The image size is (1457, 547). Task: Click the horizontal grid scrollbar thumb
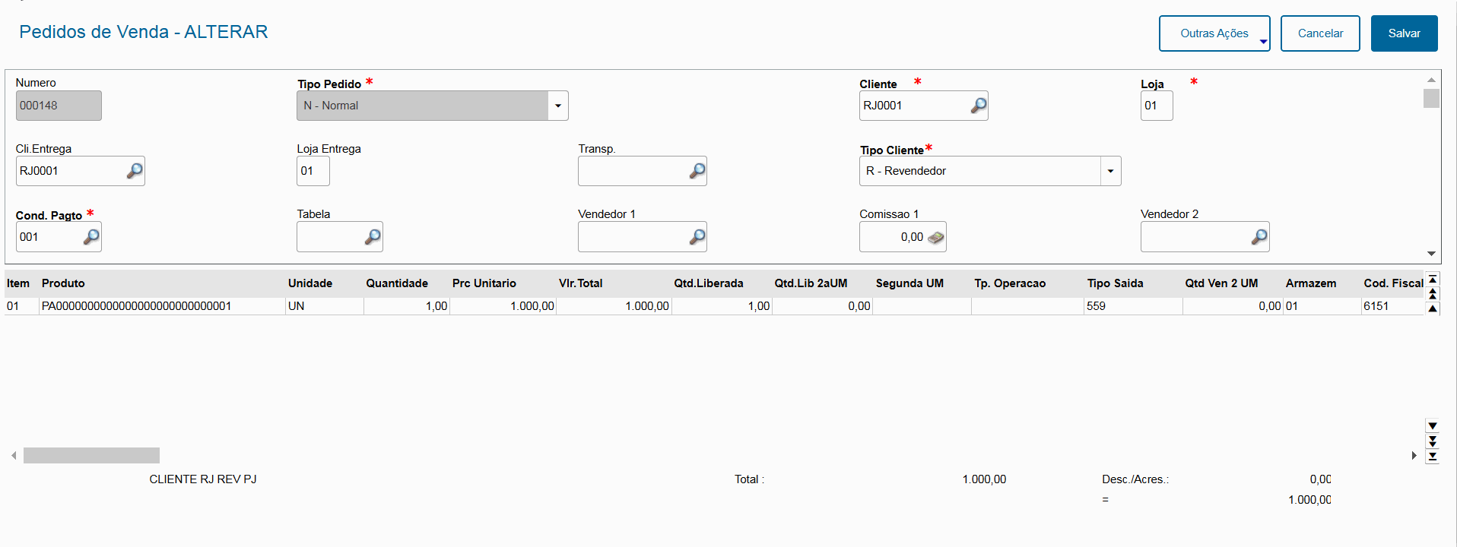click(x=91, y=455)
